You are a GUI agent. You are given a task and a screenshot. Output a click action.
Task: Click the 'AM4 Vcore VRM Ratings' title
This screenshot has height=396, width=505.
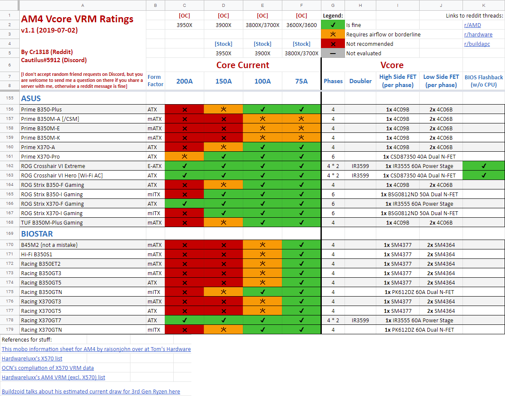click(77, 19)
